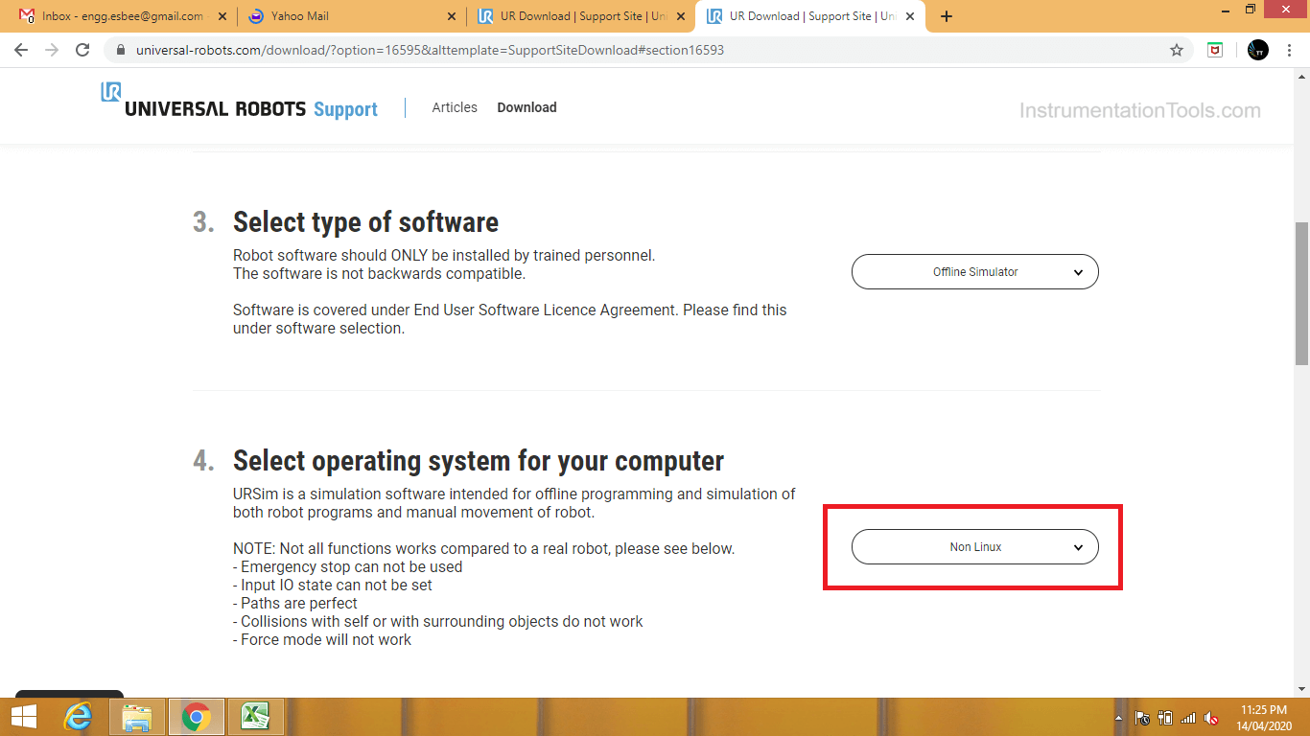Viewport: 1310px width, 736px height.
Task: Click the muted volume speaker icon
Action: [1211, 718]
